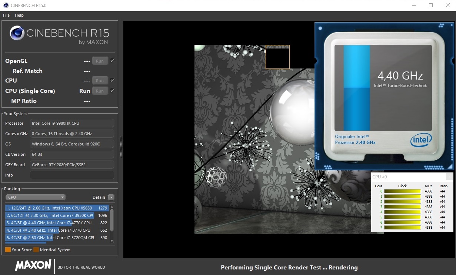Click Run for CPU (Single Core)

pyautogui.click(x=100, y=91)
